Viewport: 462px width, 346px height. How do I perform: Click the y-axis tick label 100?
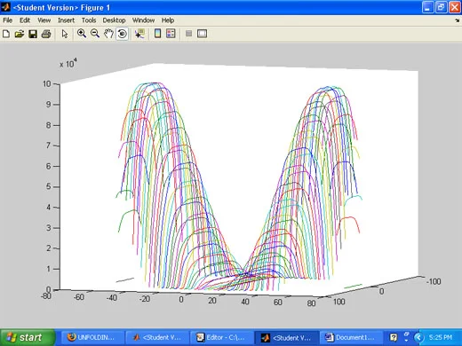(339, 302)
